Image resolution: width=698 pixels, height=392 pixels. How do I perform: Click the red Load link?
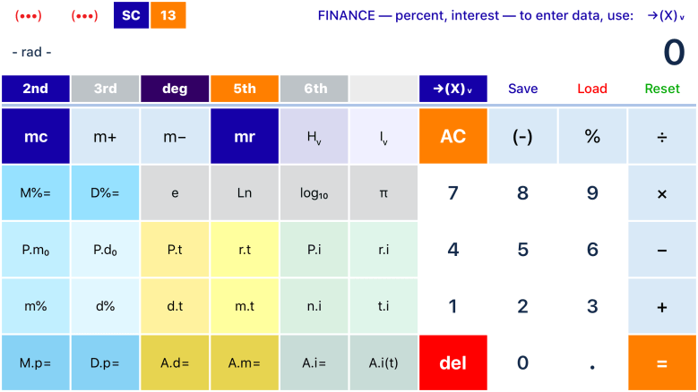(592, 89)
